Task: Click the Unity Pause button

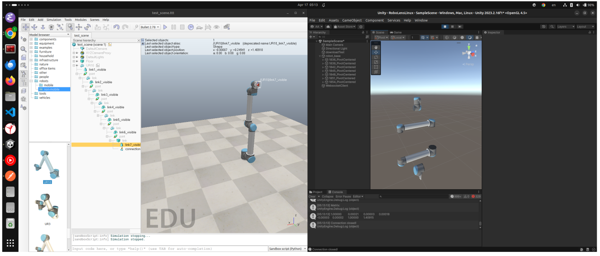Action: (452, 26)
